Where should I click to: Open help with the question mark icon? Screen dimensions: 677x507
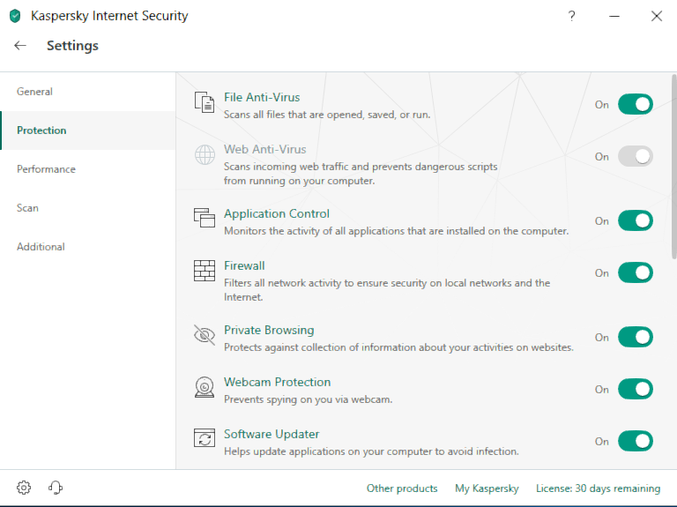571,17
